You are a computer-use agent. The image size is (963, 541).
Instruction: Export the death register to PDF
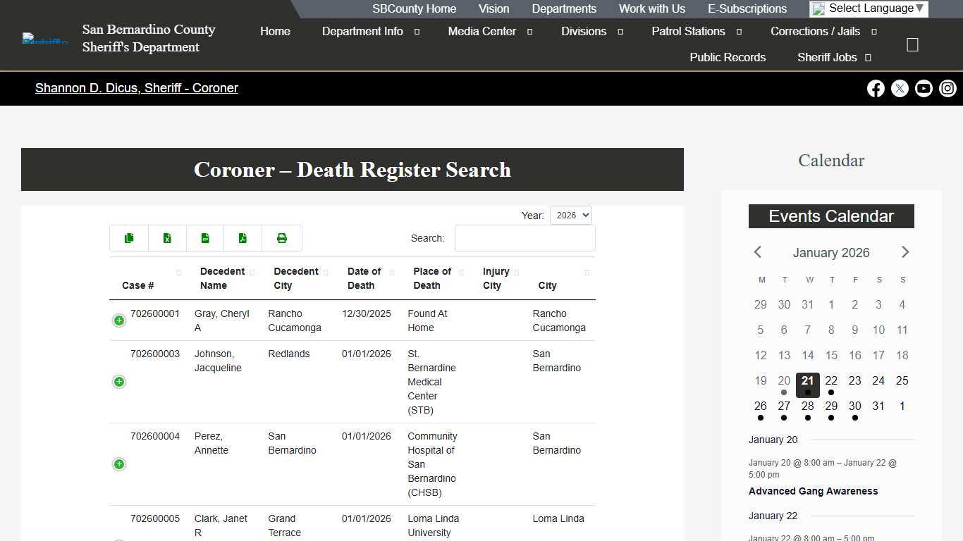pos(243,238)
